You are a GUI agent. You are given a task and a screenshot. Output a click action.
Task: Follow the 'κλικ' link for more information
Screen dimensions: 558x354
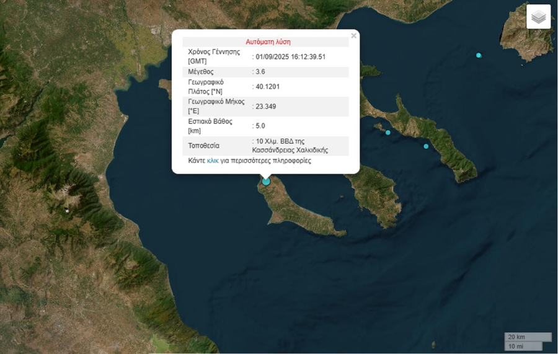point(213,161)
